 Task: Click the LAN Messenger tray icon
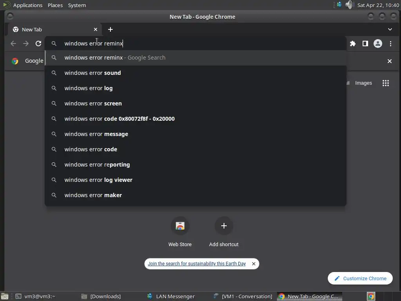(339, 5)
